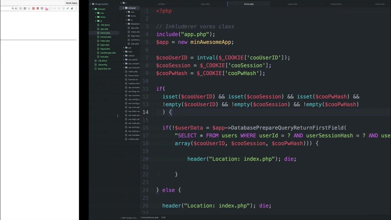Open the logud.php tab

(292, 4)
